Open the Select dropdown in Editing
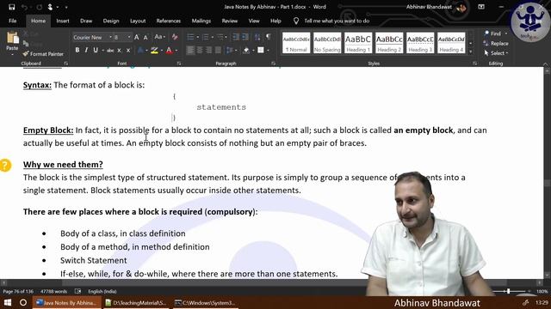 [496, 53]
